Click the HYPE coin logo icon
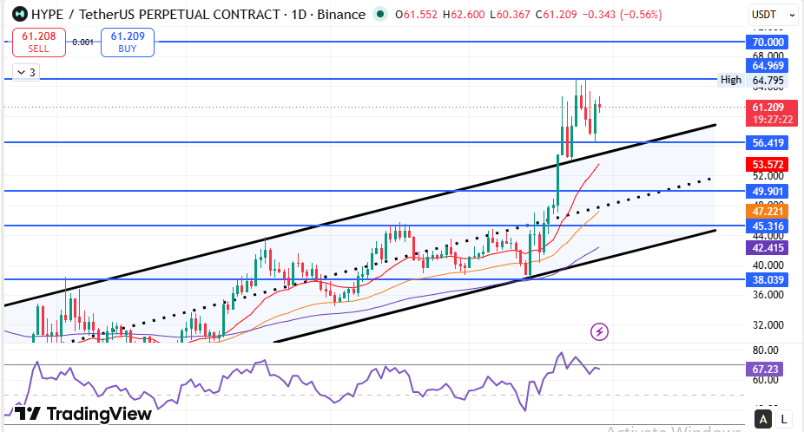The height and width of the screenshot is (432, 804). 19,15
